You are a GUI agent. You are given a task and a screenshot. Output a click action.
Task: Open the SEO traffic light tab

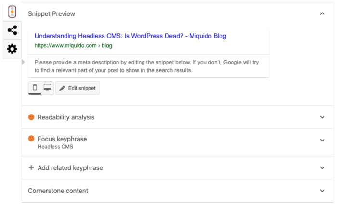click(x=12, y=12)
